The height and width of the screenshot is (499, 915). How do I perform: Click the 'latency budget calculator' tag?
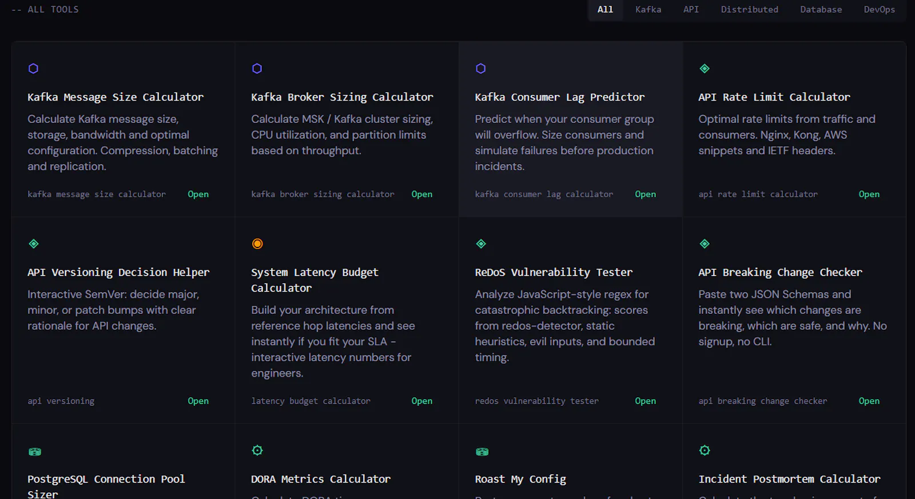coord(311,401)
